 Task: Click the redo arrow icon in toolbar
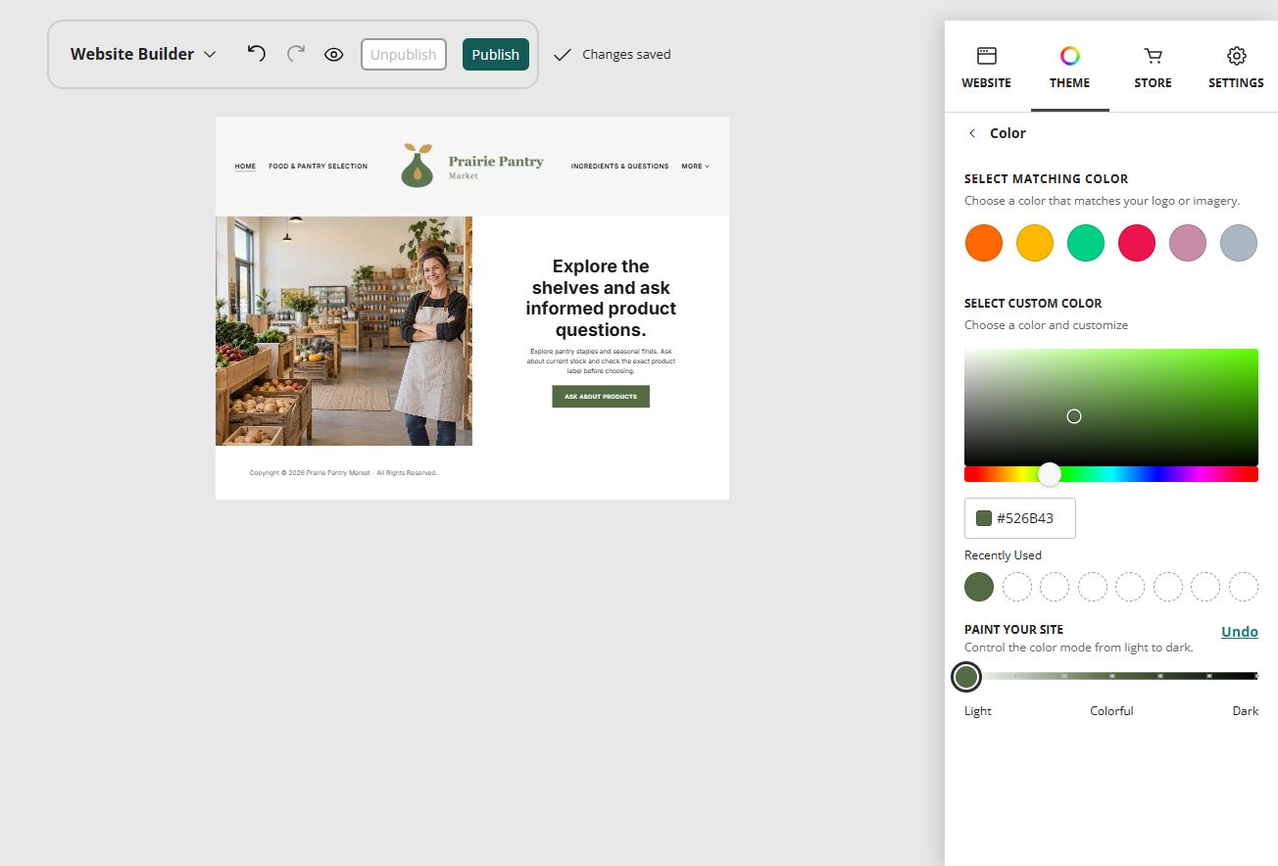click(x=295, y=53)
